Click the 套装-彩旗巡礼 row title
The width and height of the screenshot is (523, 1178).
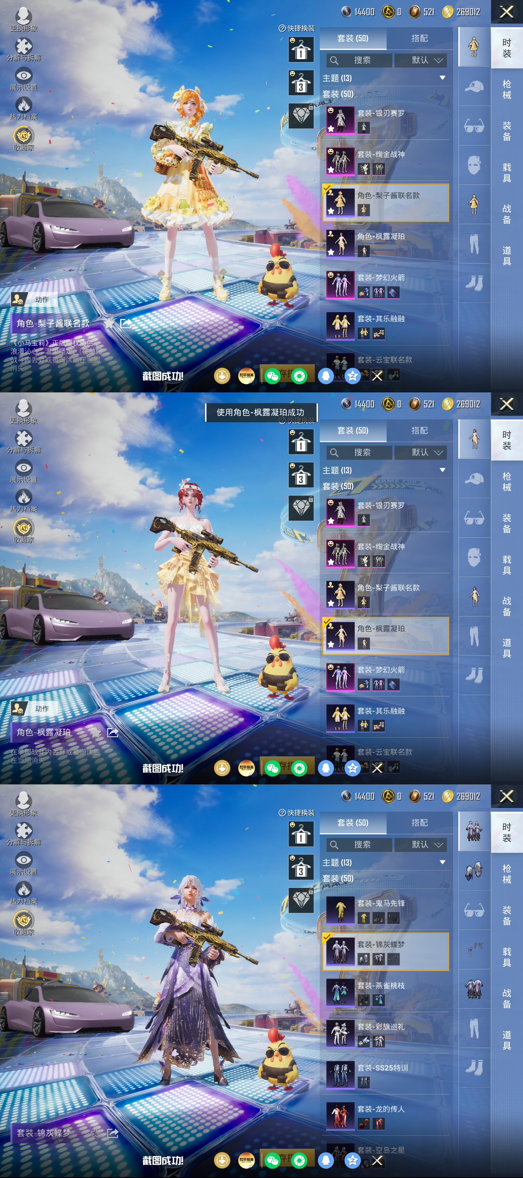(381, 1027)
